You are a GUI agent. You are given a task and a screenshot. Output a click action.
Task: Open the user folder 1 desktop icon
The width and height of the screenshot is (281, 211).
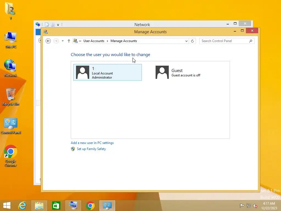(x=10, y=11)
